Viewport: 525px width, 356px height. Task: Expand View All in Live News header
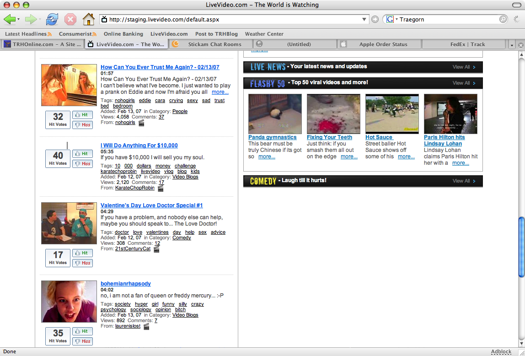click(x=464, y=67)
